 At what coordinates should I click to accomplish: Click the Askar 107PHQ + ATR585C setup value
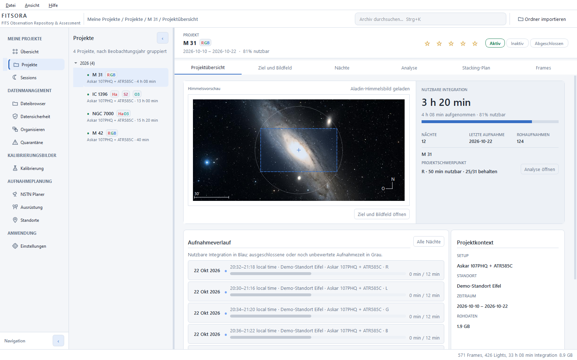click(x=485, y=266)
